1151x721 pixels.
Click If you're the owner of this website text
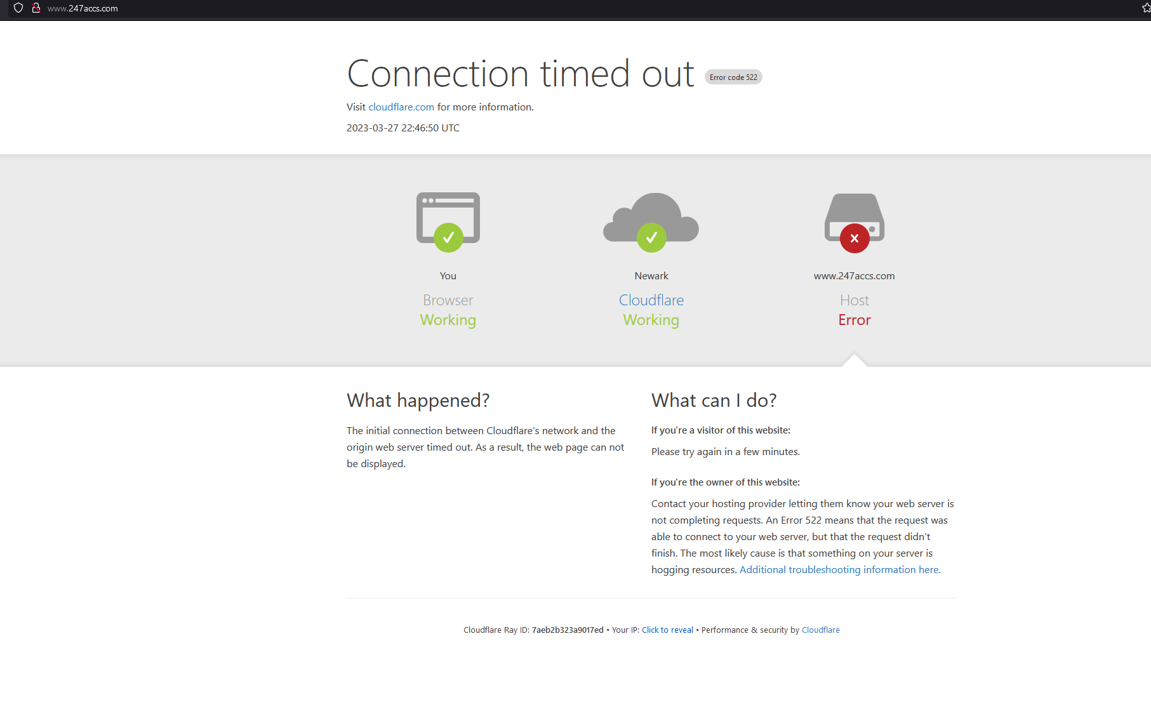pos(726,482)
